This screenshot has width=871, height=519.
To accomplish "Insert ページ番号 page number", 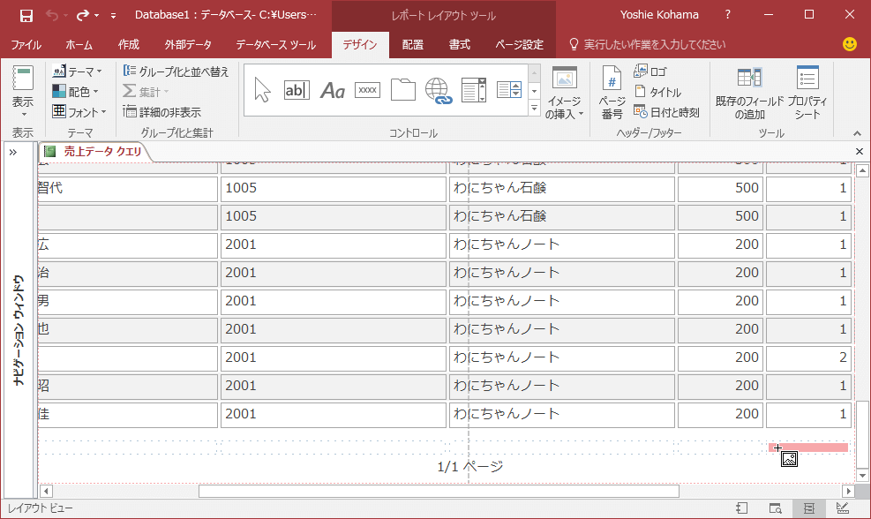I will (x=612, y=93).
